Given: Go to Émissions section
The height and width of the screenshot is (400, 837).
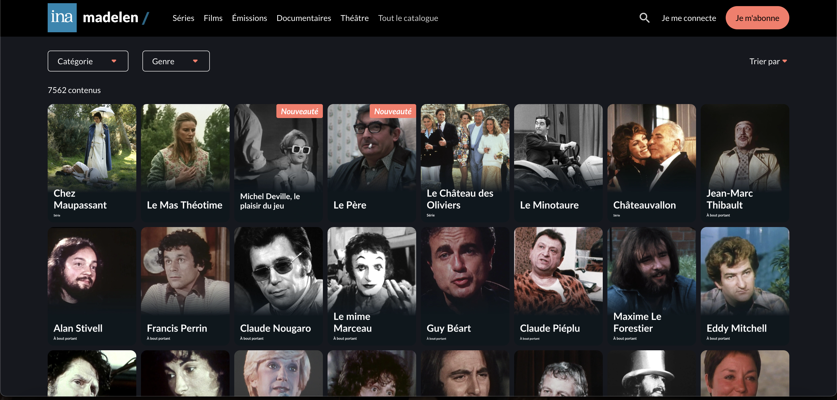Looking at the screenshot, I should [x=250, y=18].
